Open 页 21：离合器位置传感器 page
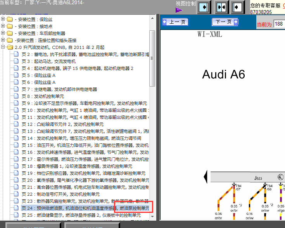 coord(85,187)
